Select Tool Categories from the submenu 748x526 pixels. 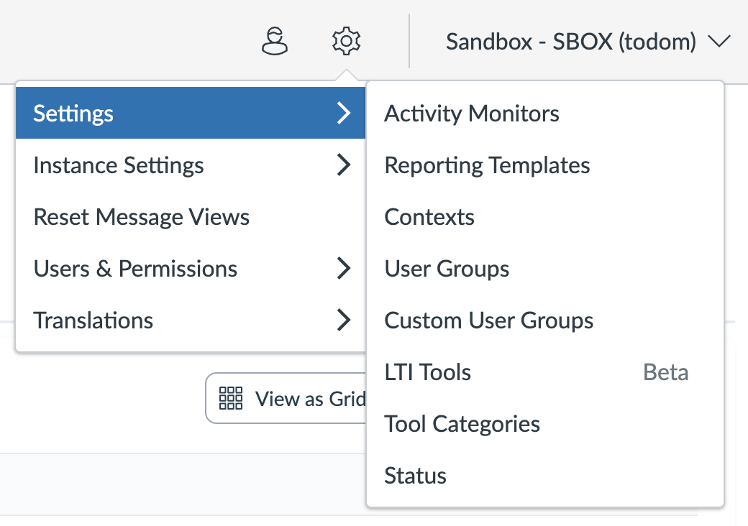tap(462, 424)
